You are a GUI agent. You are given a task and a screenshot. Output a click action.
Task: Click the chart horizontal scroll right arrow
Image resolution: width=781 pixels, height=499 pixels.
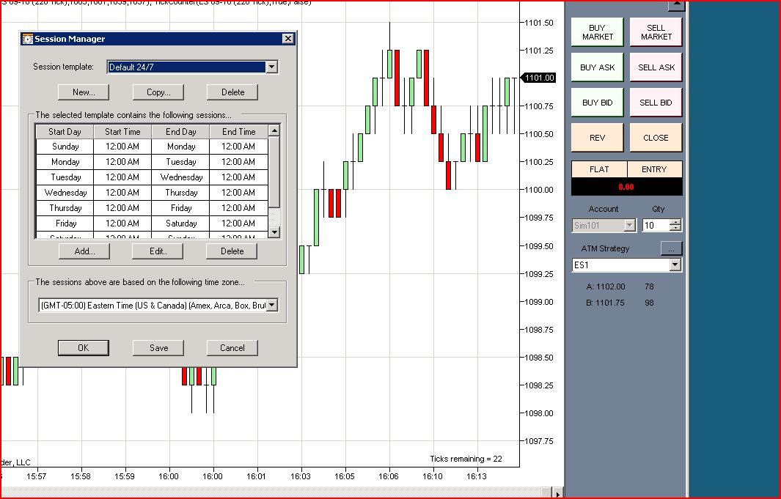click(x=558, y=494)
